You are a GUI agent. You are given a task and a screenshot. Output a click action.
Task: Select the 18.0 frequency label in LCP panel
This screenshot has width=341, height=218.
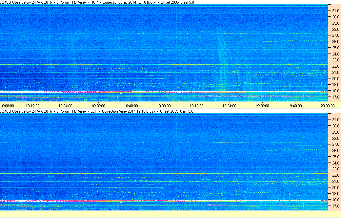pyautogui.click(x=335, y=200)
